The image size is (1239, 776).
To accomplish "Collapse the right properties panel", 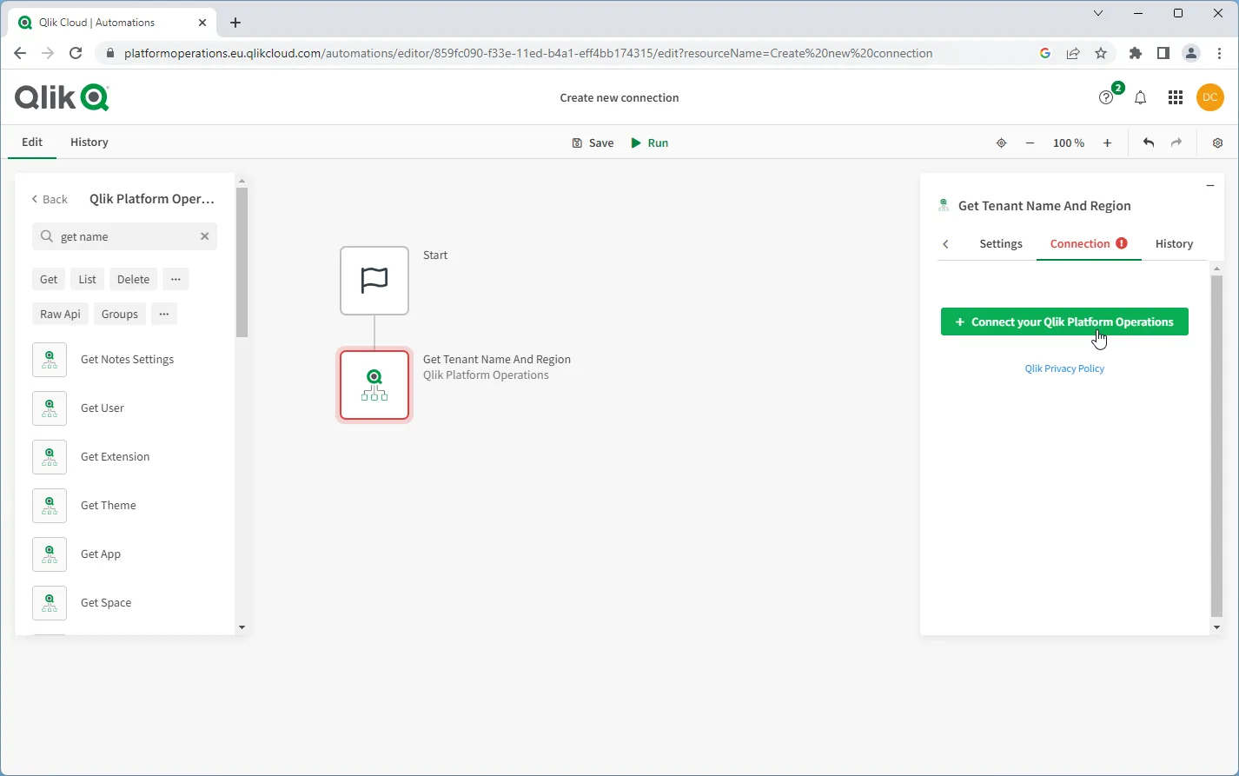I will pos(1210,185).
